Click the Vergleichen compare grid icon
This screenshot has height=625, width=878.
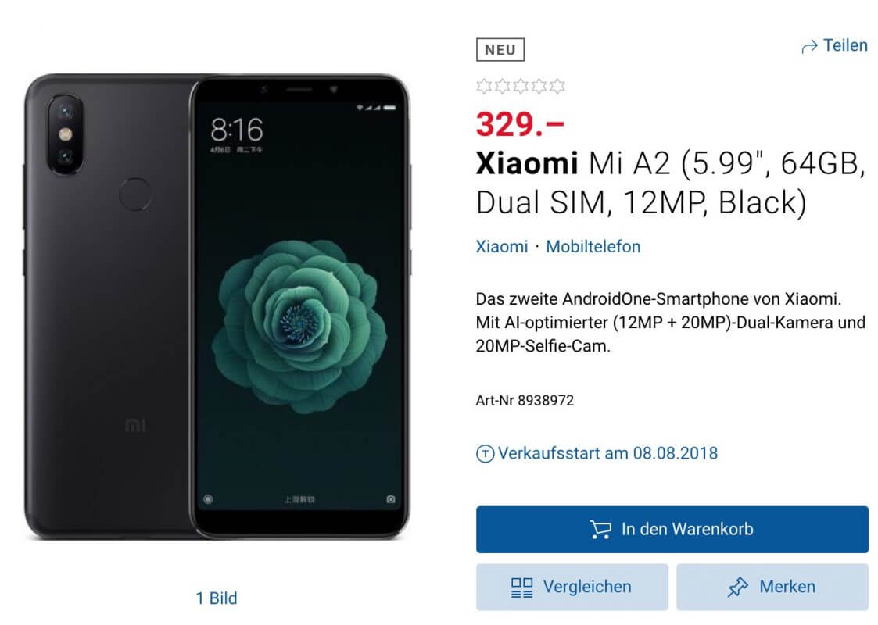(x=521, y=587)
